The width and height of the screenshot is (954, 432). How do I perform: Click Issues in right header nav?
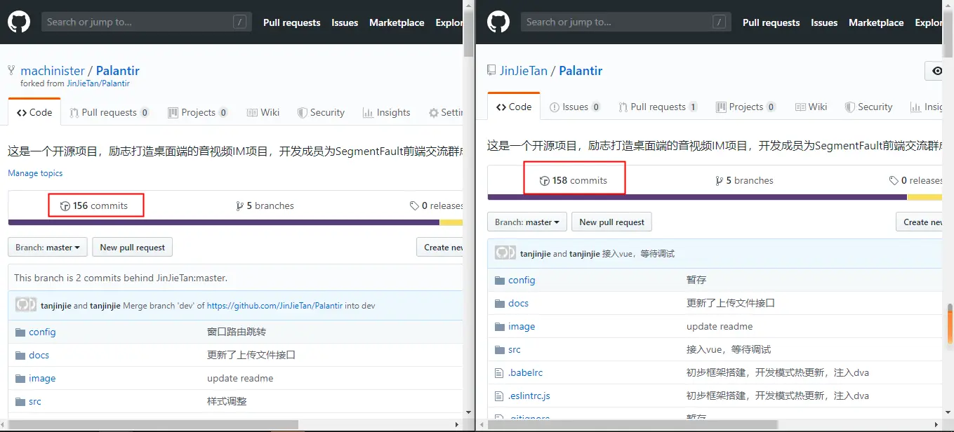coord(824,22)
